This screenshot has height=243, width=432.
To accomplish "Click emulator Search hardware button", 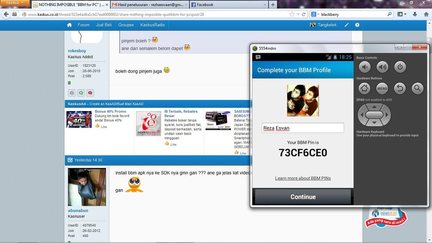I will point(417,88).
